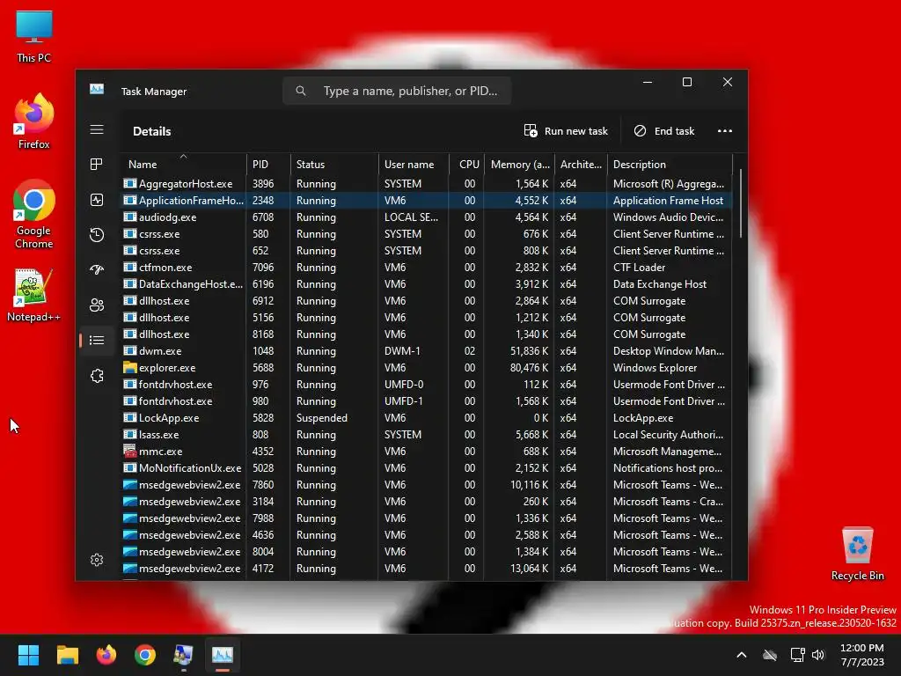901x676 pixels.
Task: Launch Google Chrome from the taskbar
Action: click(145, 655)
